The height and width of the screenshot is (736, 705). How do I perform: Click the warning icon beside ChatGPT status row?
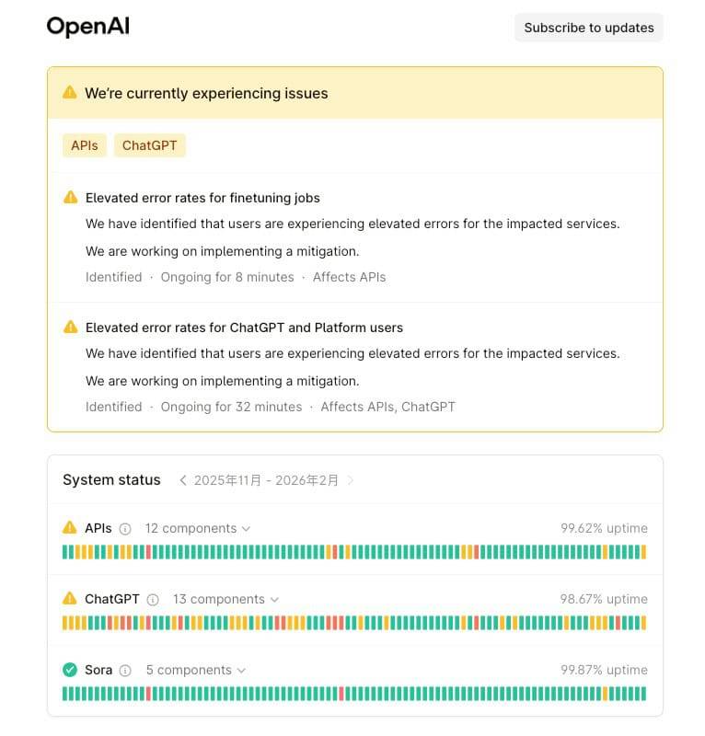tap(70, 599)
